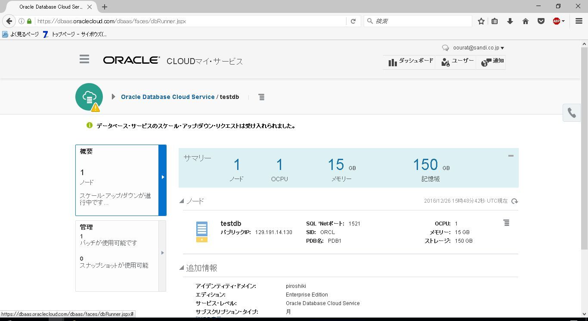Refresh the node status timestamp
Screen dimensions: 588x321
514,201
